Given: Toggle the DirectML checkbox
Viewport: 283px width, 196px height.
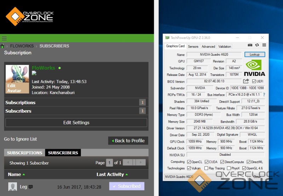Looking at the screenshot, I should (249, 162).
